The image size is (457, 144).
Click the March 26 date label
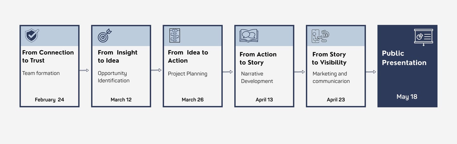pyautogui.click(x=193, y=100)
